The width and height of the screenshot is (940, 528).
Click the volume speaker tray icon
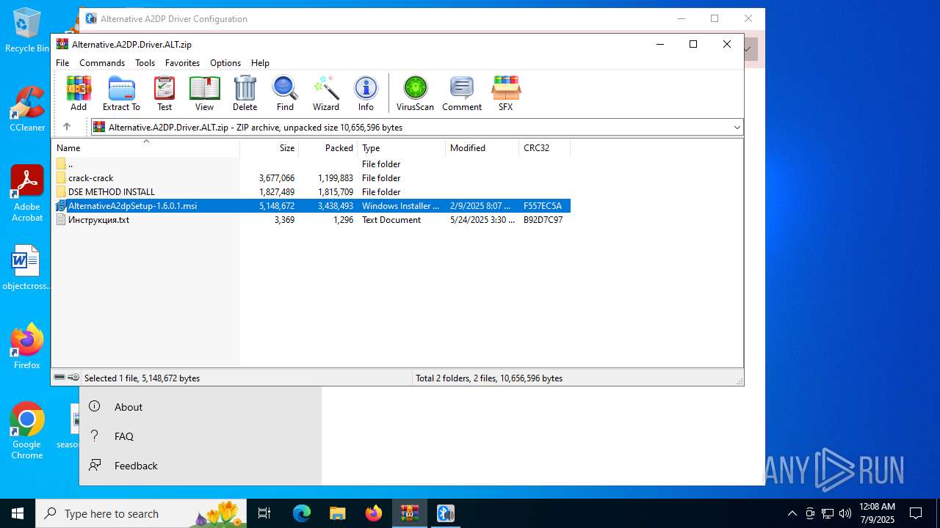(845, 513)
